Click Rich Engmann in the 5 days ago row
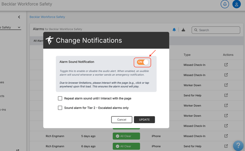Screen dimensions: 245x151 [55, 136]
